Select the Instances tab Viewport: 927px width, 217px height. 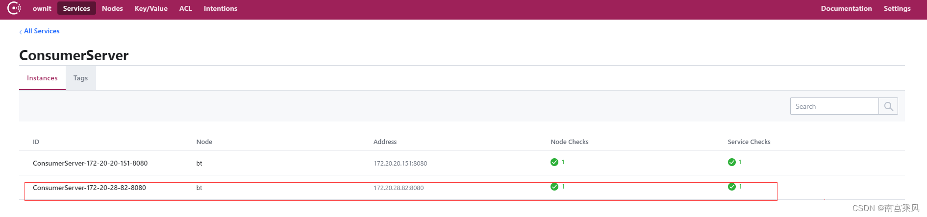pyautogui.click(x=42, y=78)
